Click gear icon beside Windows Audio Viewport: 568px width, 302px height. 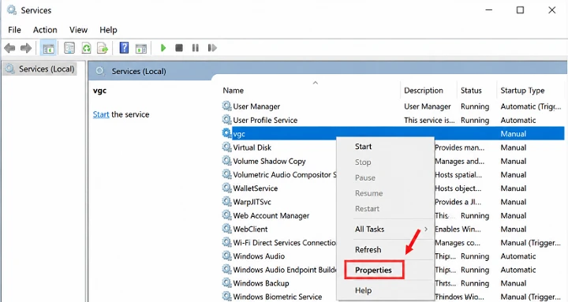click(226, 255)
